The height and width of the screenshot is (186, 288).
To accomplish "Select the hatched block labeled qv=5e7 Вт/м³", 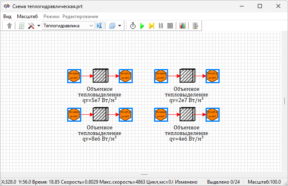I will [x=100, y=76].
